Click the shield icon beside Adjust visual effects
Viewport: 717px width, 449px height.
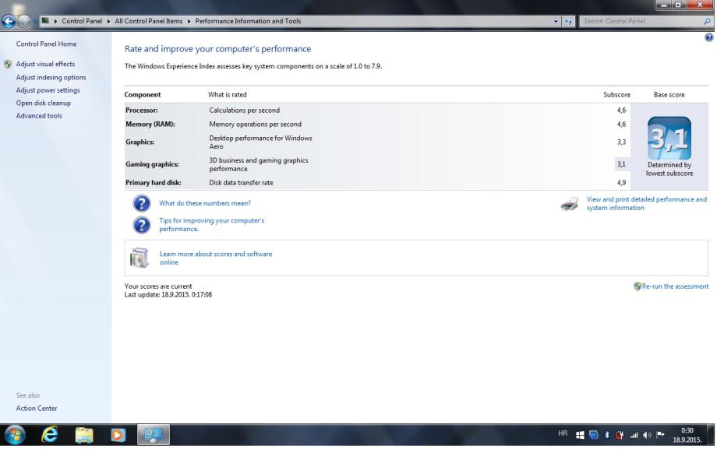pyautogui.click(x=8, y=64)
